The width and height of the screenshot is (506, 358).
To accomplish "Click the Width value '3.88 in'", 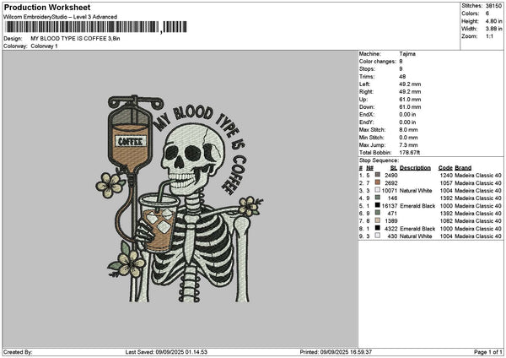I will click(493, 29).
